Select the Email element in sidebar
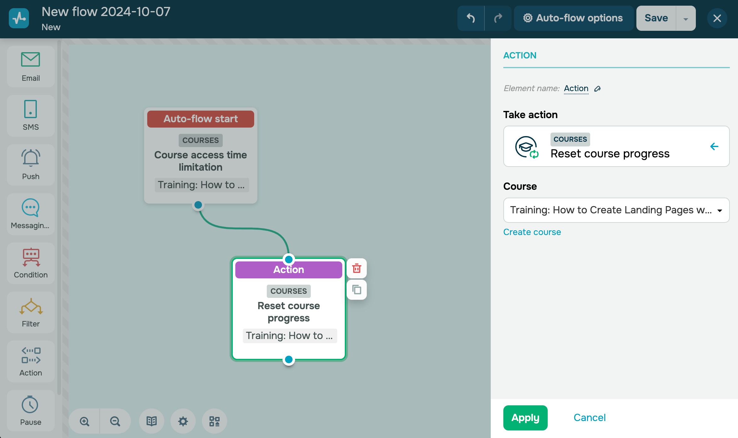This screenshot has height=438, width=738. (31, 67)
